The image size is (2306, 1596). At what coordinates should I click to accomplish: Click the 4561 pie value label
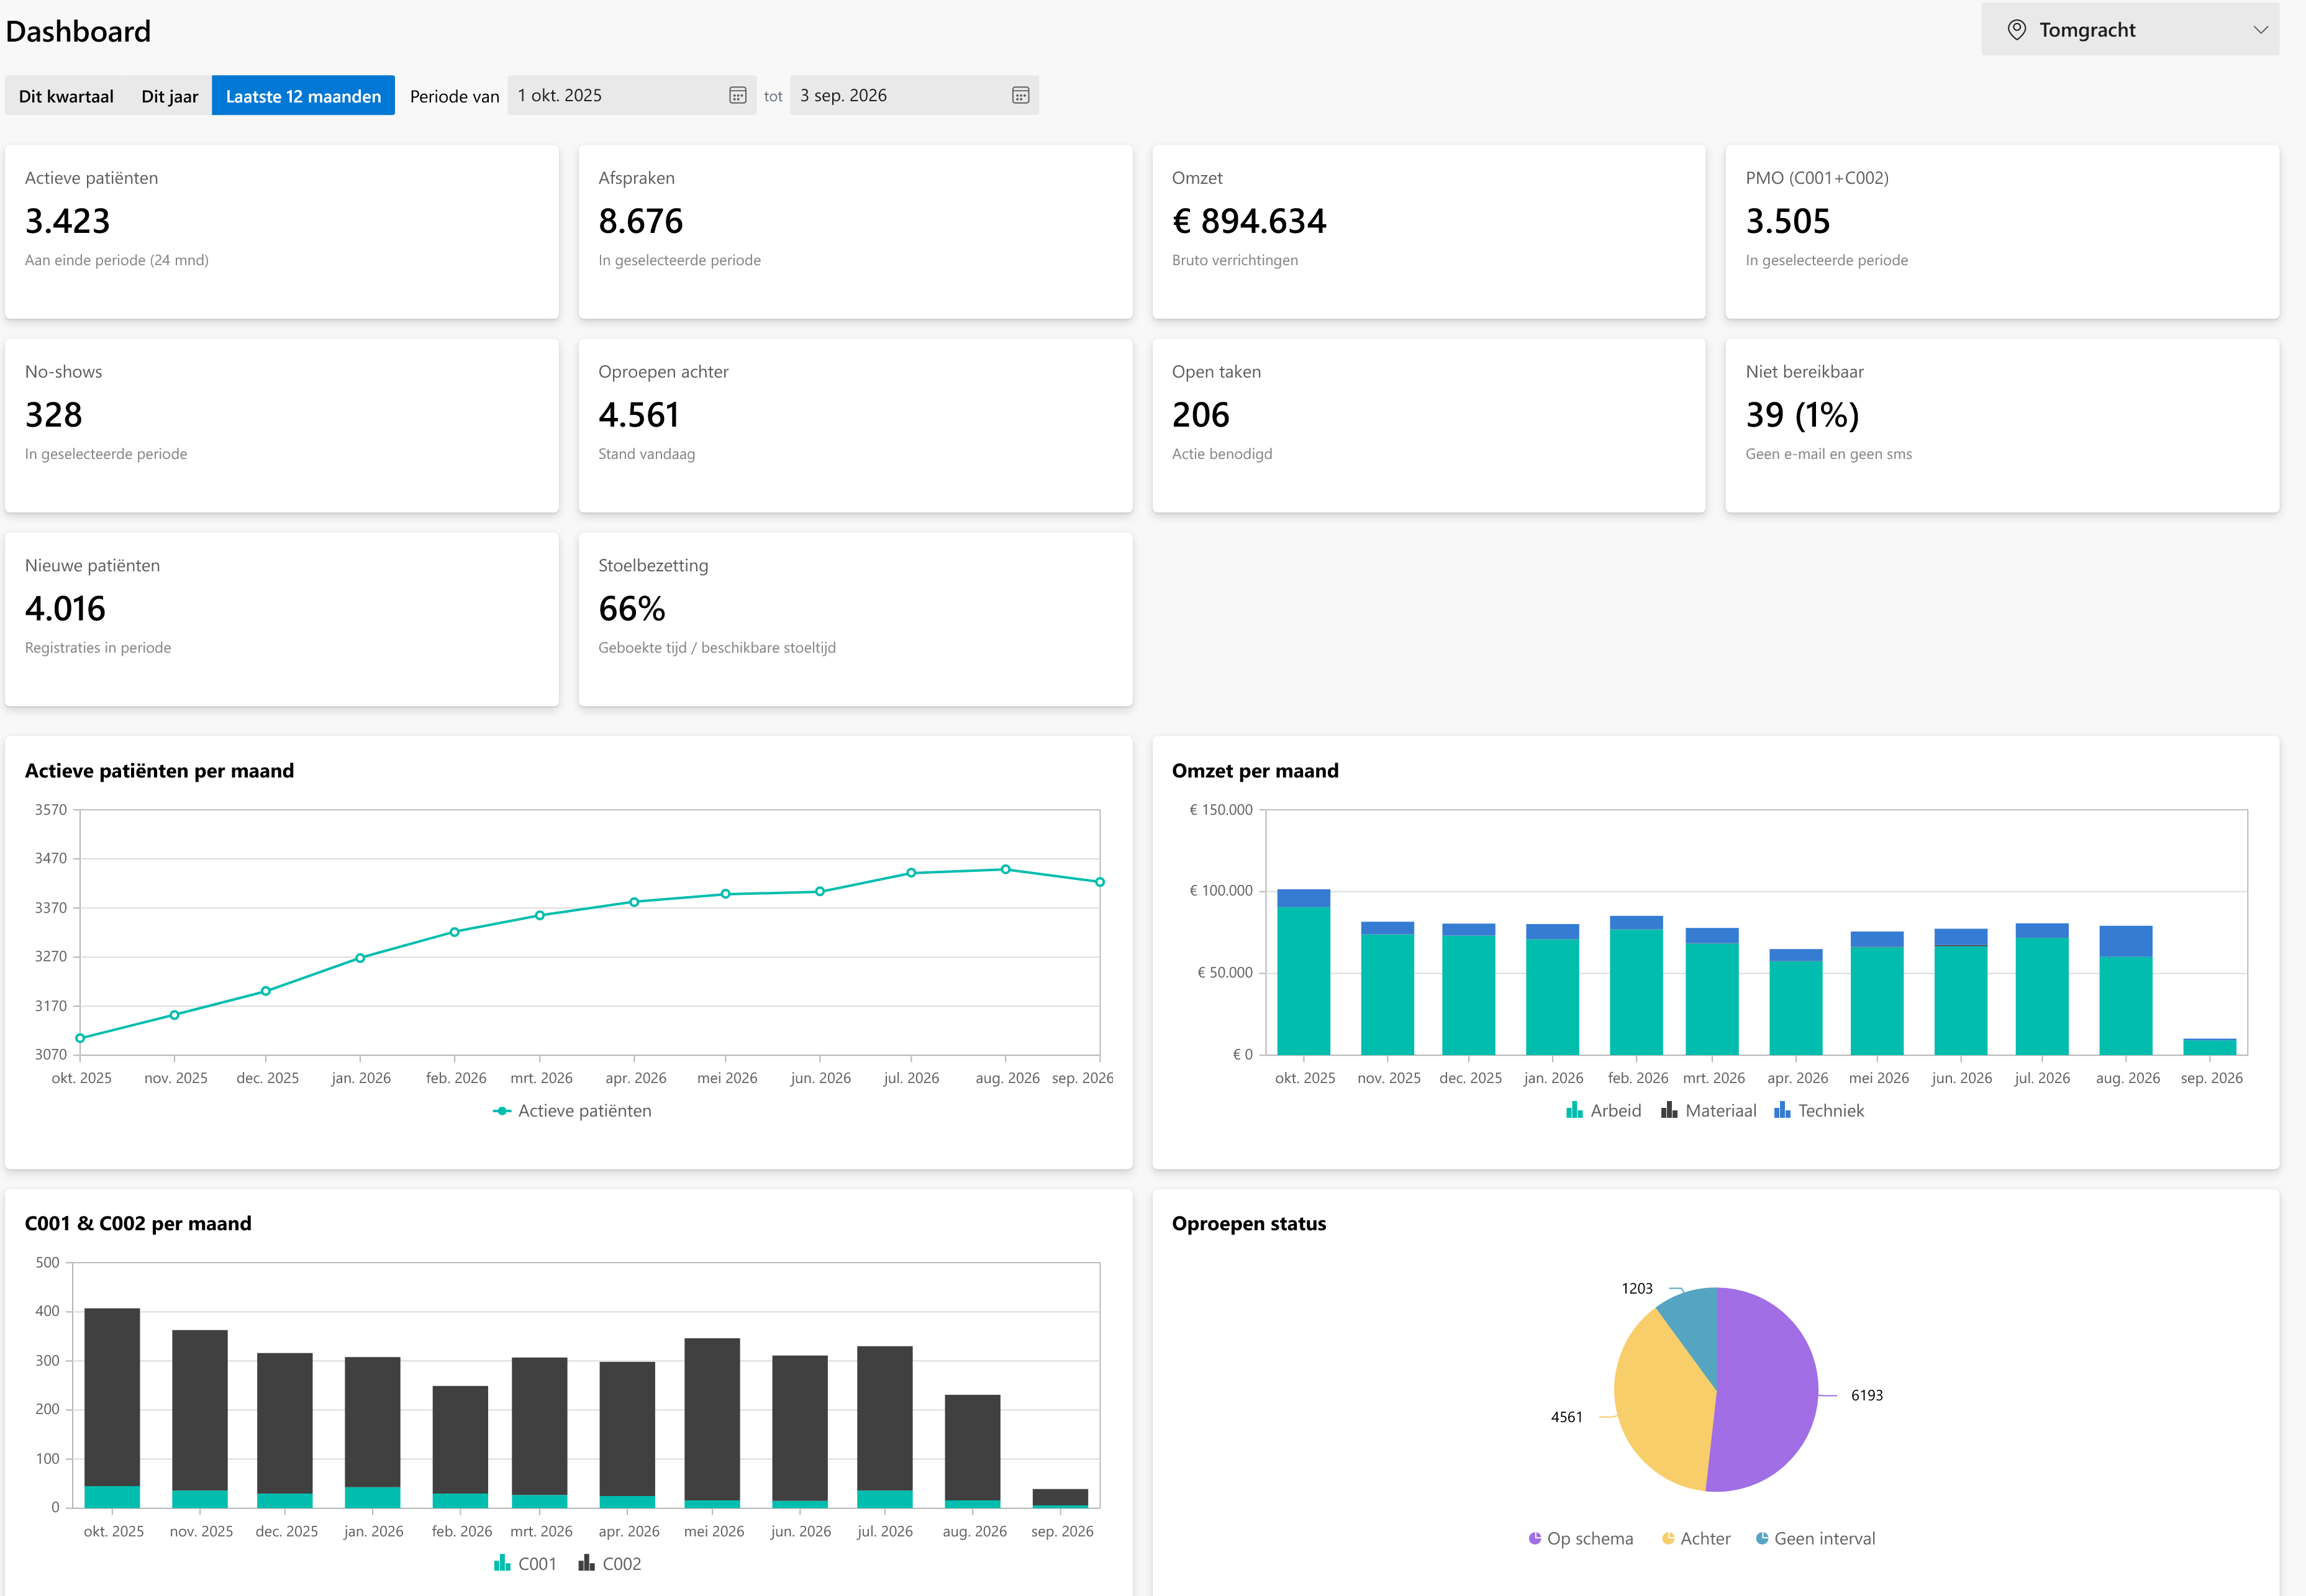coord(1567,1417)
